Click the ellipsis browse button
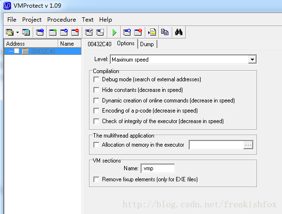Viewport: 282px width, 214px height. [248, 145]
